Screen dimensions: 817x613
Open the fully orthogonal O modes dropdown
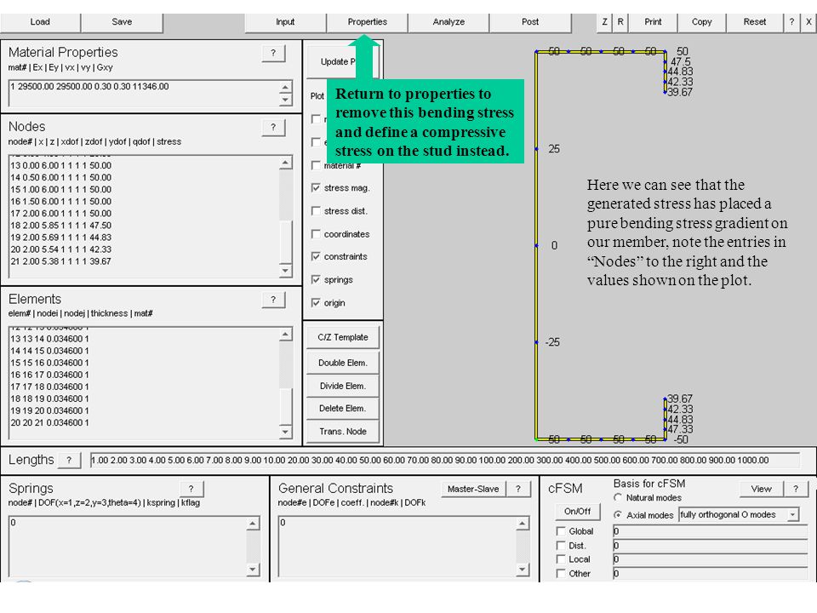pyautogui.click(x=739, y=514)
